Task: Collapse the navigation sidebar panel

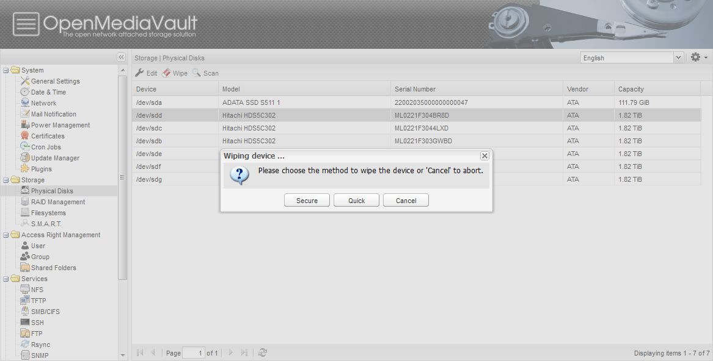Action: coord(121,57)
